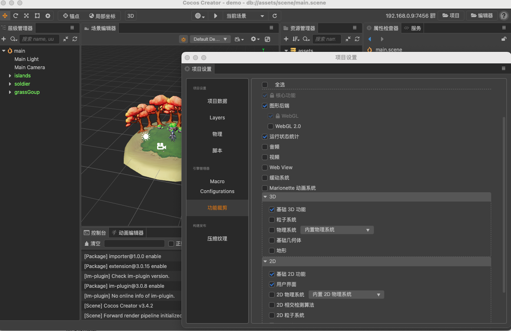511x331 pixels.
Task: Refresh the hierarchy panel
Action: [75, 39]
